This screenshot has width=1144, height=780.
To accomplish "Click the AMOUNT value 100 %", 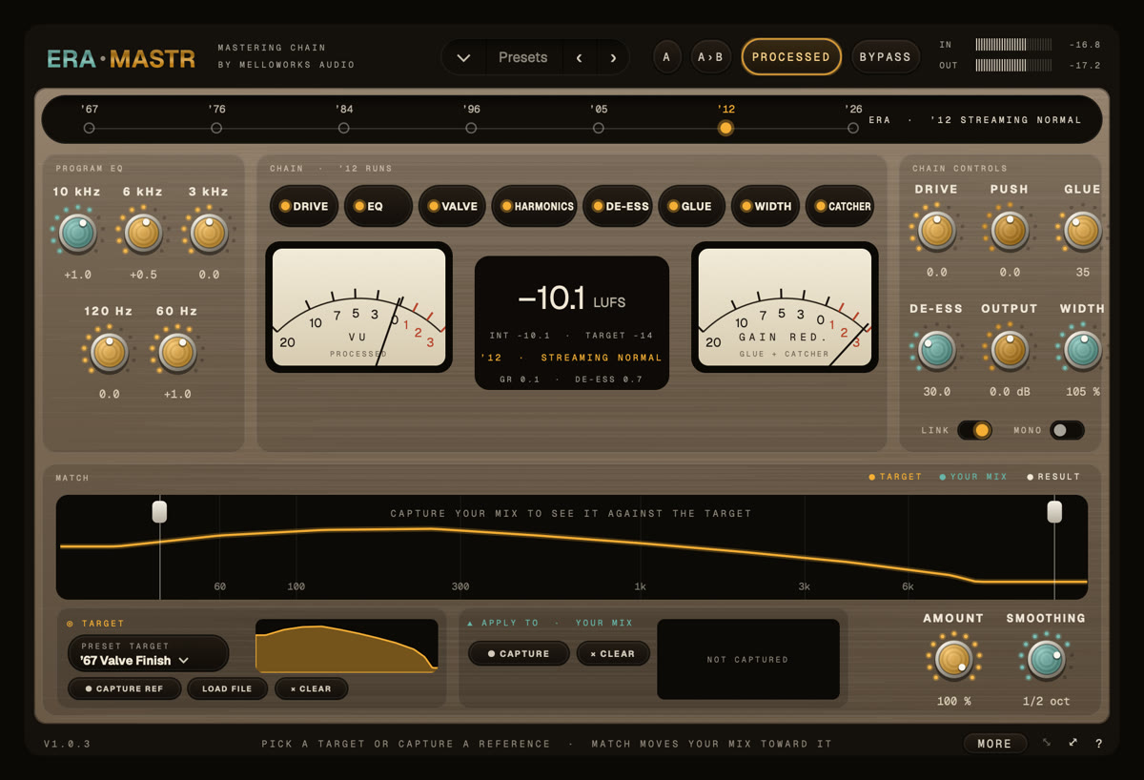I will 953,701.
